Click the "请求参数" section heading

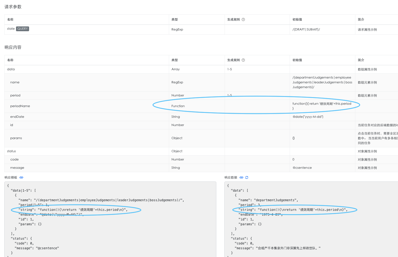click(x=13, y=7)
